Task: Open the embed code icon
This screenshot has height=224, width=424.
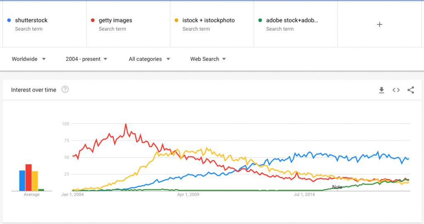Action: click(x=396, y=90)
